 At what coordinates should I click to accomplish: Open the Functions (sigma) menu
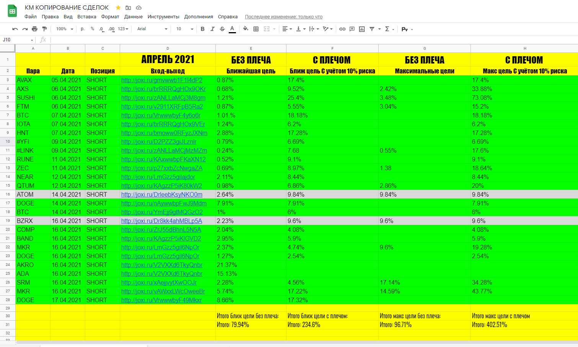[389, 29]
